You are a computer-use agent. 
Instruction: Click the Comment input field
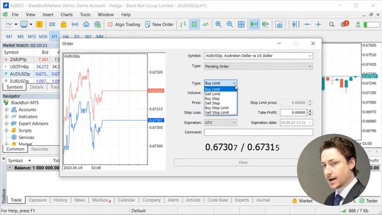coord(258,132)
